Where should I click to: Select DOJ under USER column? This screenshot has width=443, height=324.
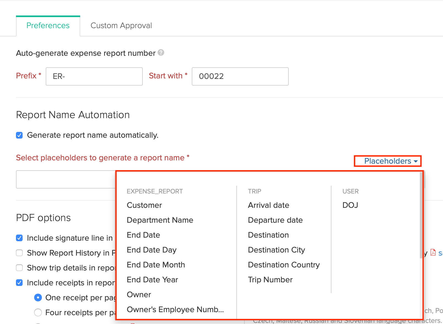click(x=350, y=205)
